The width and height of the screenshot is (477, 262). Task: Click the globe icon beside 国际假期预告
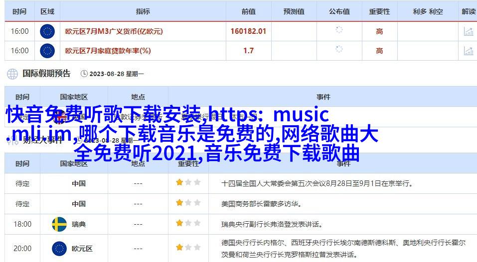click(12, 74)
